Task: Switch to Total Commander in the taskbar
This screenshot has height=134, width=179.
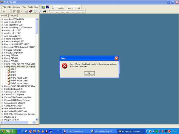Action: pyautogui.click(x=75, y=131)
